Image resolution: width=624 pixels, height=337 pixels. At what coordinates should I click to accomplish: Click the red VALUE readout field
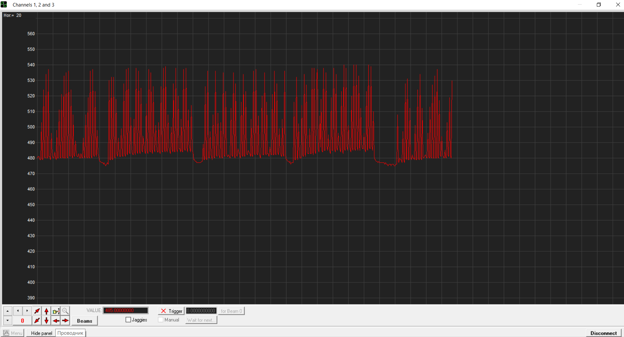pos(126,310)
